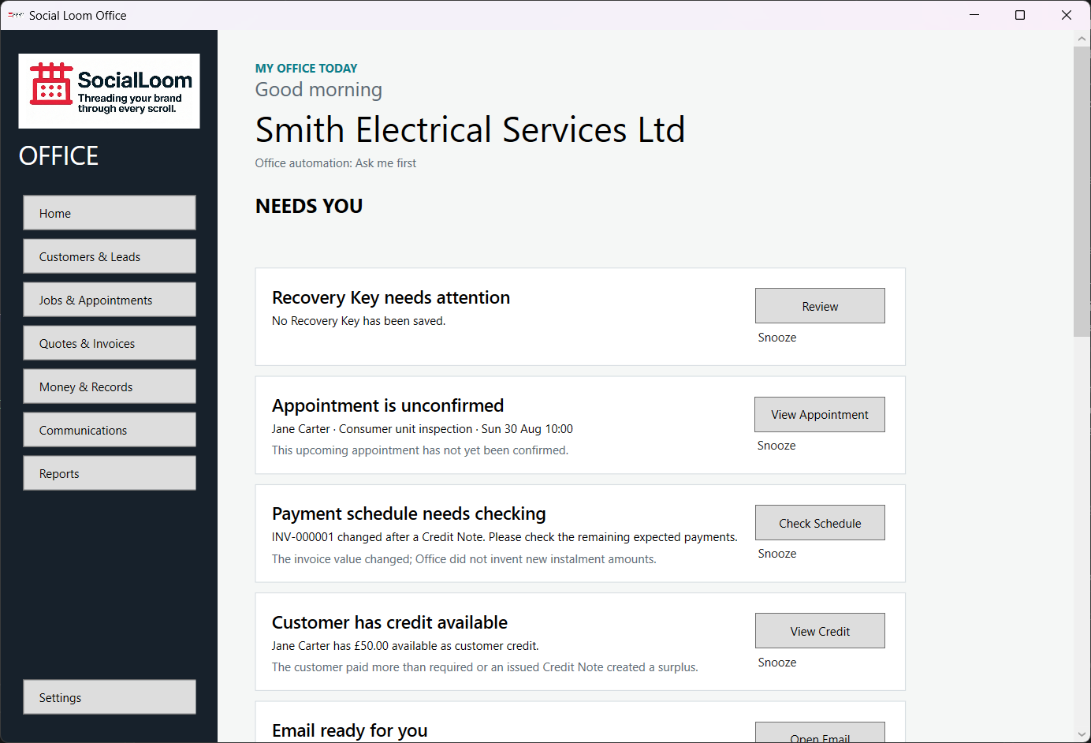The width and height of the screenshot is (1091, 743).
Task: Click the scrollbar up arrow
Action: coord(1082,39)
